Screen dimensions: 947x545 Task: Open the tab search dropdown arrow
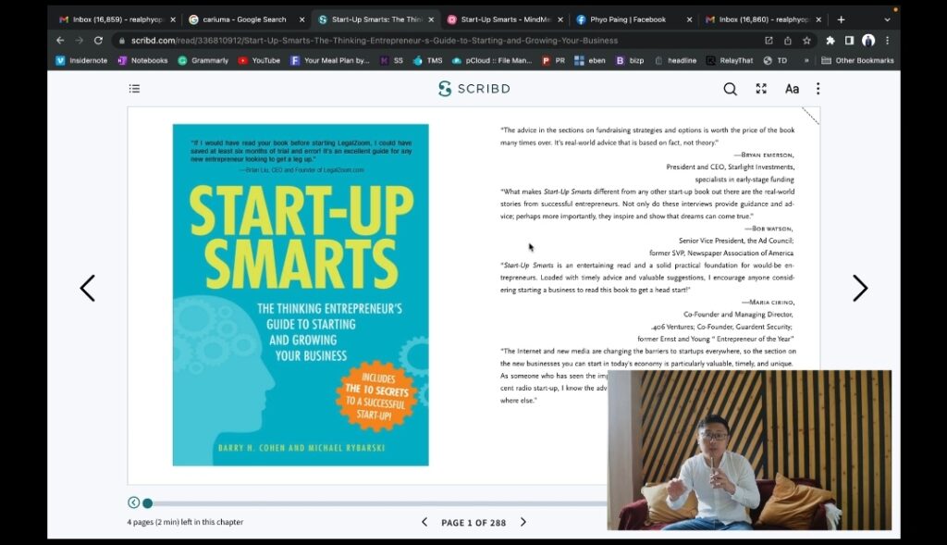[887, 19]
